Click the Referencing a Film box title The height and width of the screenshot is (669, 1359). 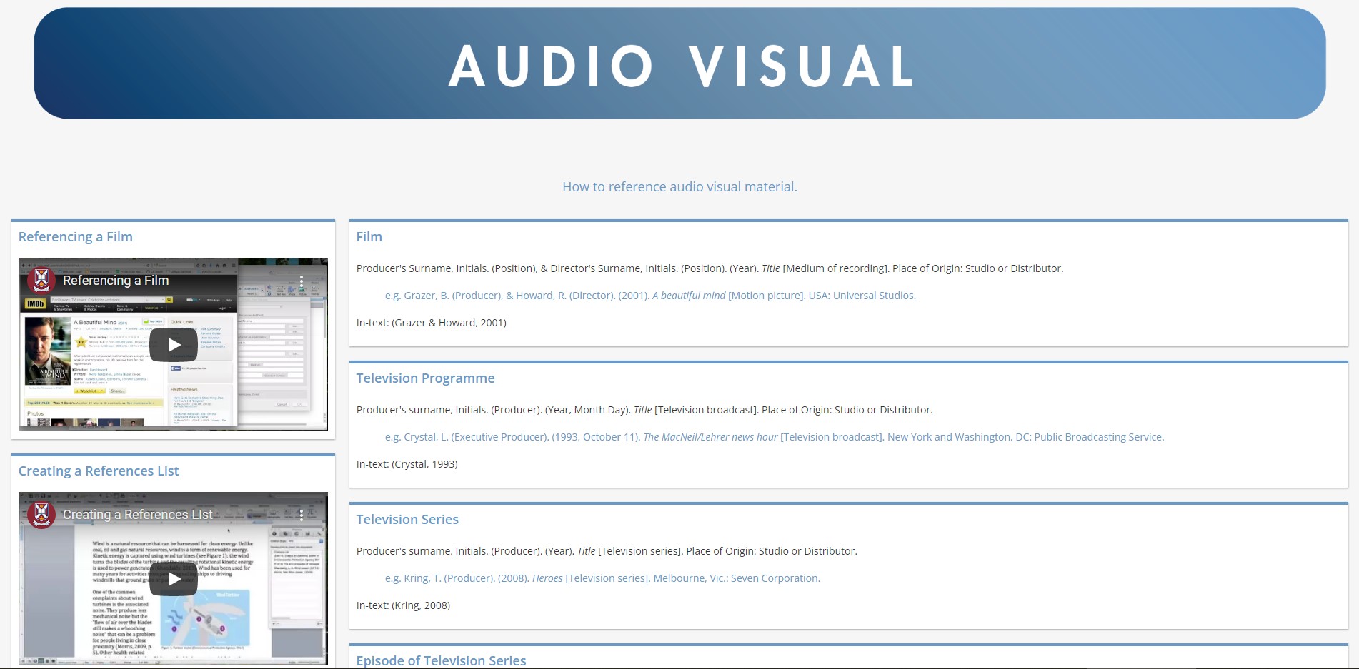click(x=75, y=236)
